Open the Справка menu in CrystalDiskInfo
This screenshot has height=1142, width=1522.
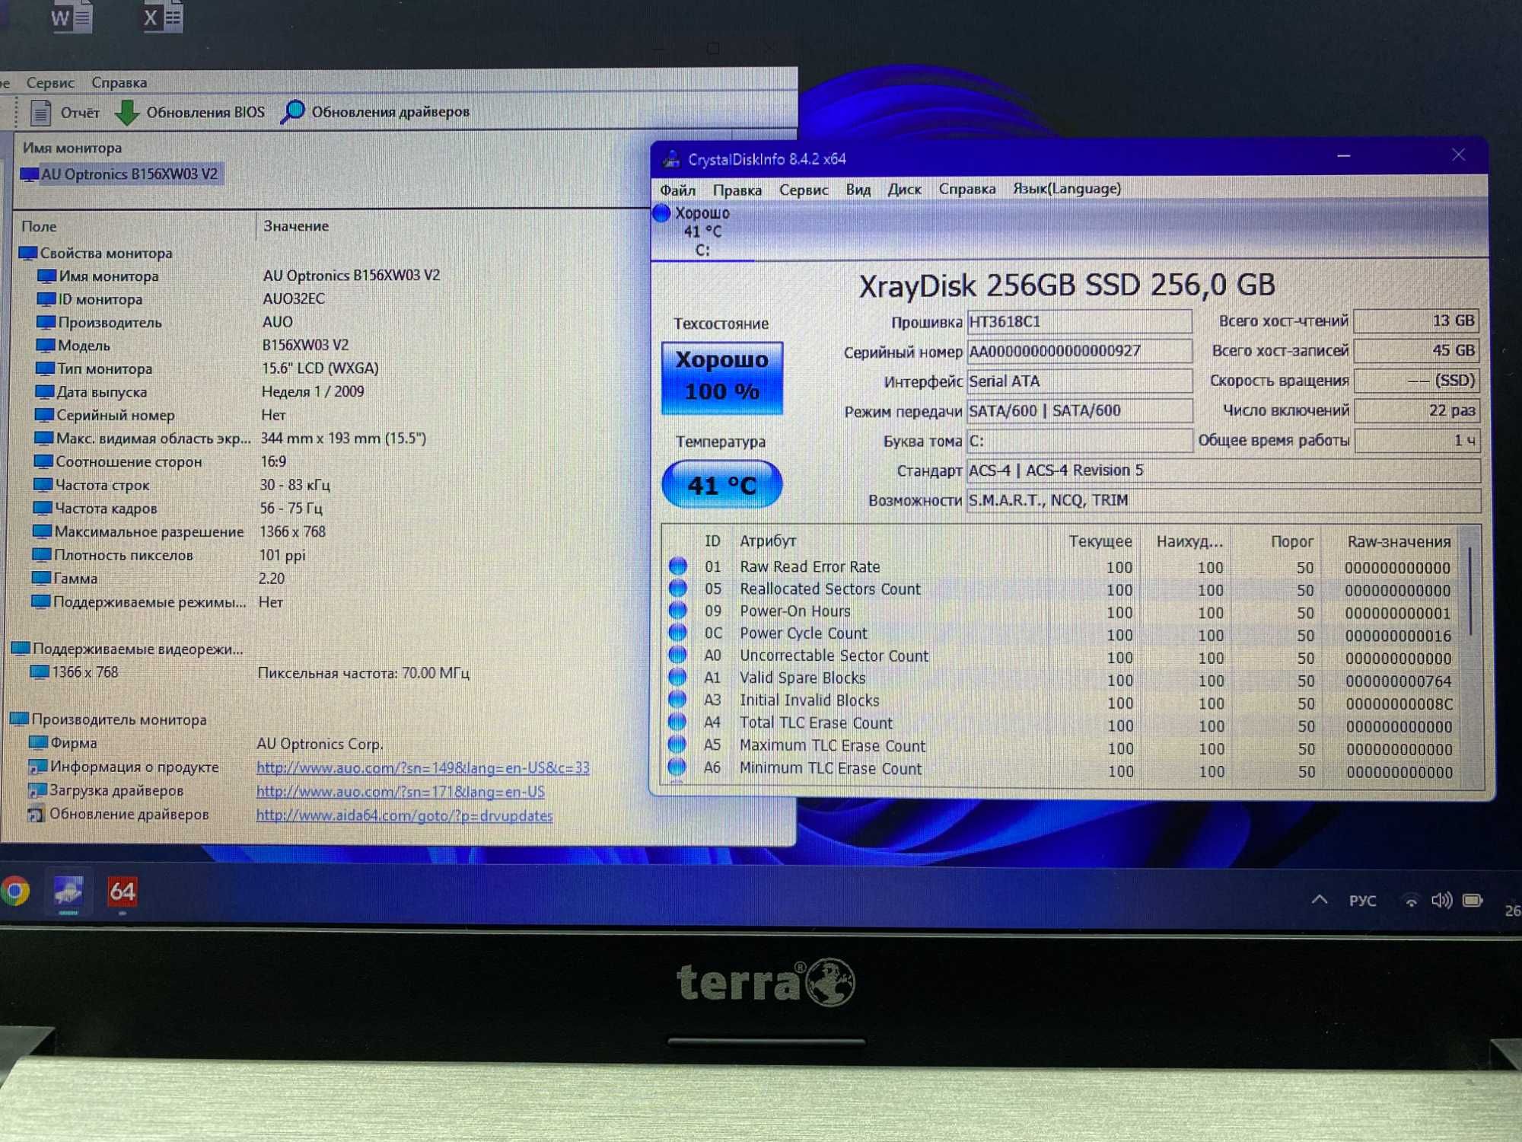[x=966, y=189]
